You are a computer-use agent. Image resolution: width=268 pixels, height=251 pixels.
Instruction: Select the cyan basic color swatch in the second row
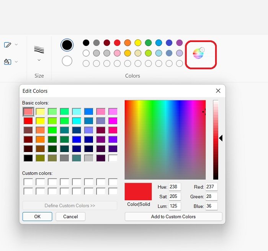click(x=77, y=121)
